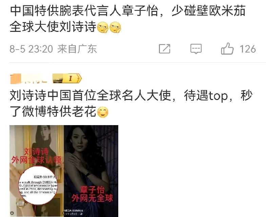This screenshot has height=217, width=266.
Task: Click the globe icon beside 2月9日
Action: pos(81,214)
